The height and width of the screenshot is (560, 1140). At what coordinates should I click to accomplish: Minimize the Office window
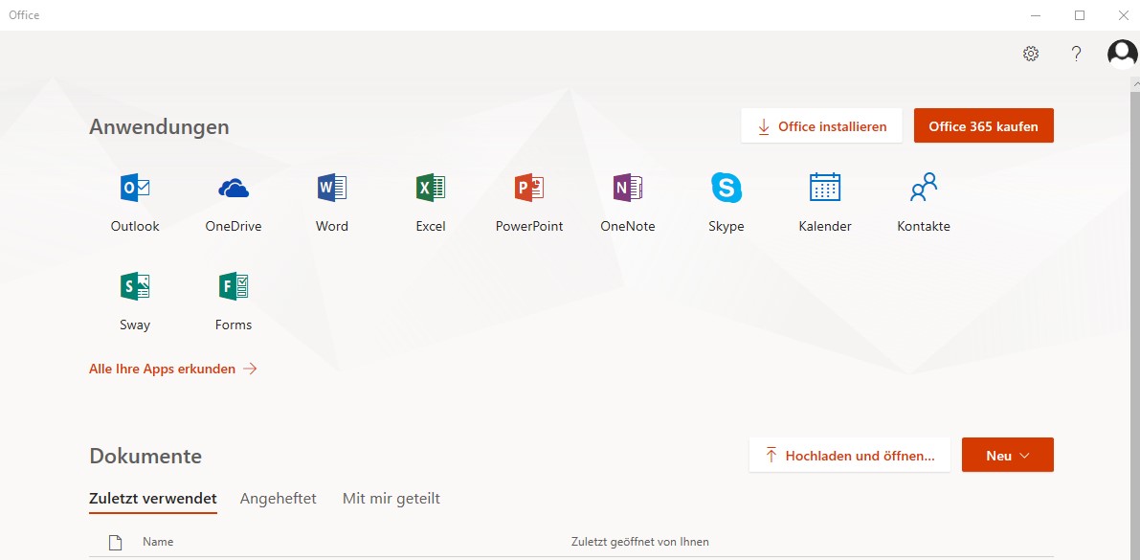[x=1036, y=15]
